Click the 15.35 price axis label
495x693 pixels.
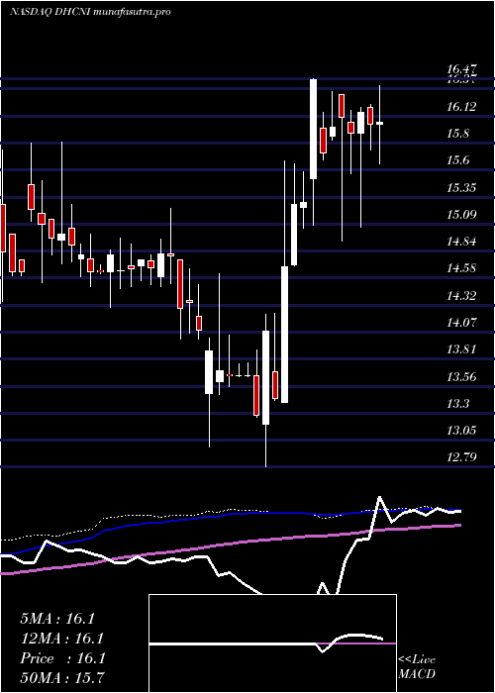(x=461, y=188)
